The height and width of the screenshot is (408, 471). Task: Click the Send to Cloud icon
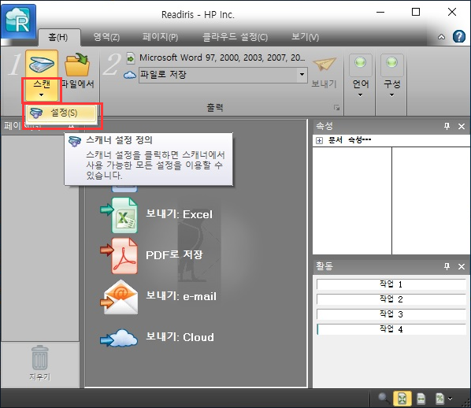click(x=119, y=338)
